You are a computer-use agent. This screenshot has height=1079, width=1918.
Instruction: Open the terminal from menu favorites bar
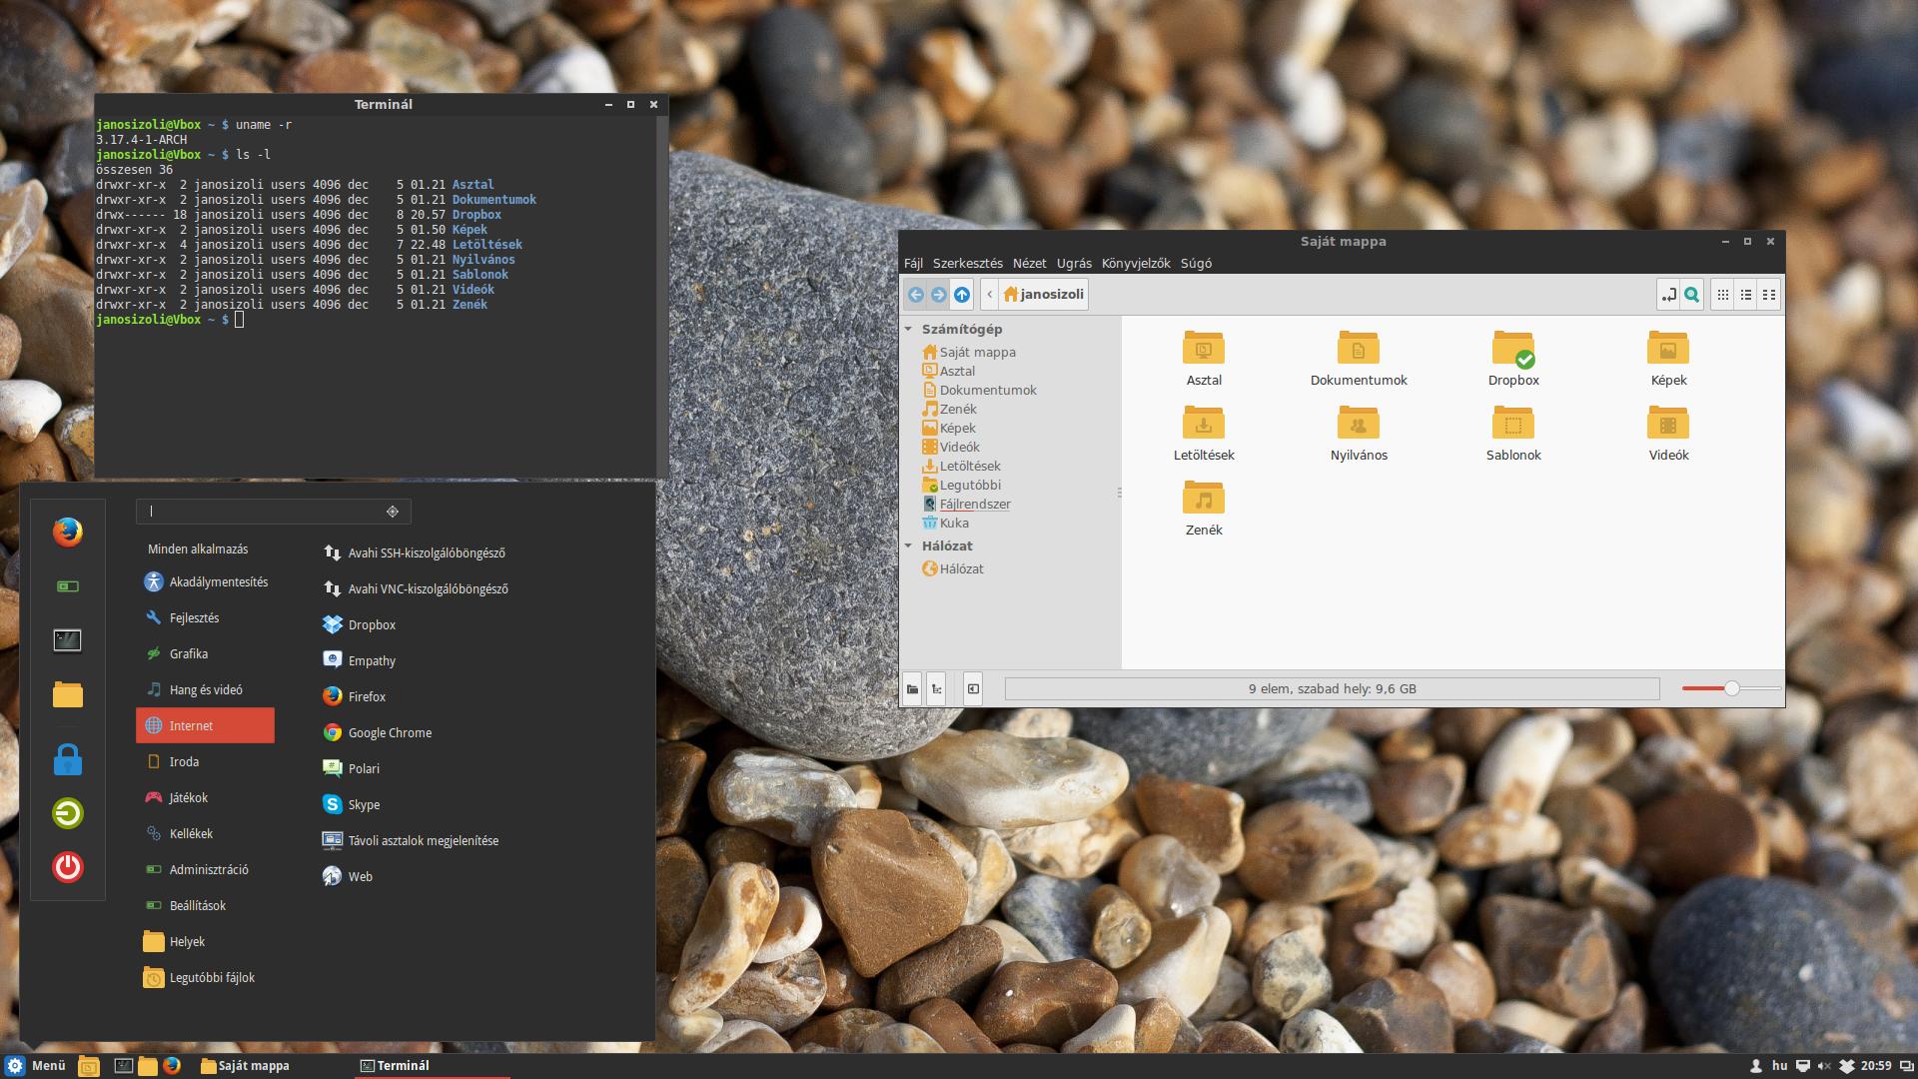(68, 640)
